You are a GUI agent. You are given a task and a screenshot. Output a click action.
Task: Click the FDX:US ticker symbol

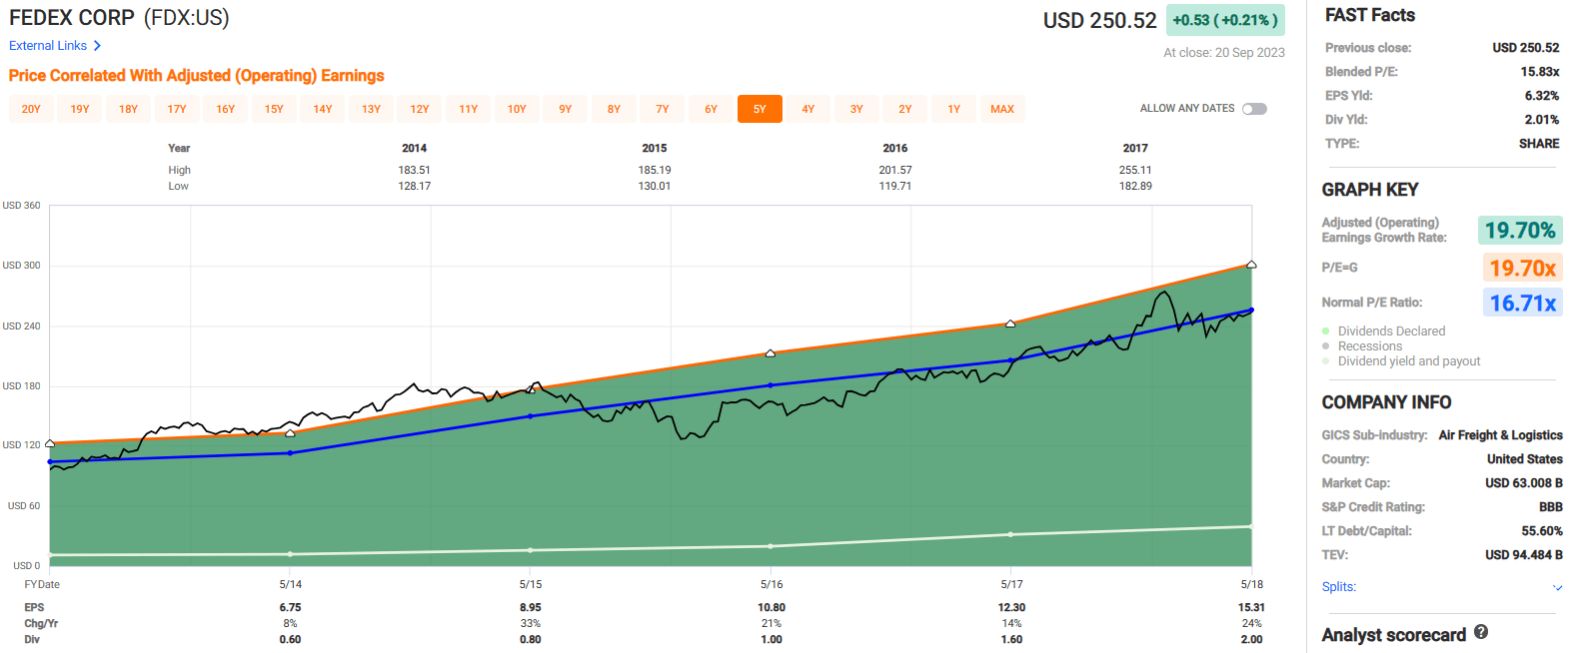coord(186,18)
